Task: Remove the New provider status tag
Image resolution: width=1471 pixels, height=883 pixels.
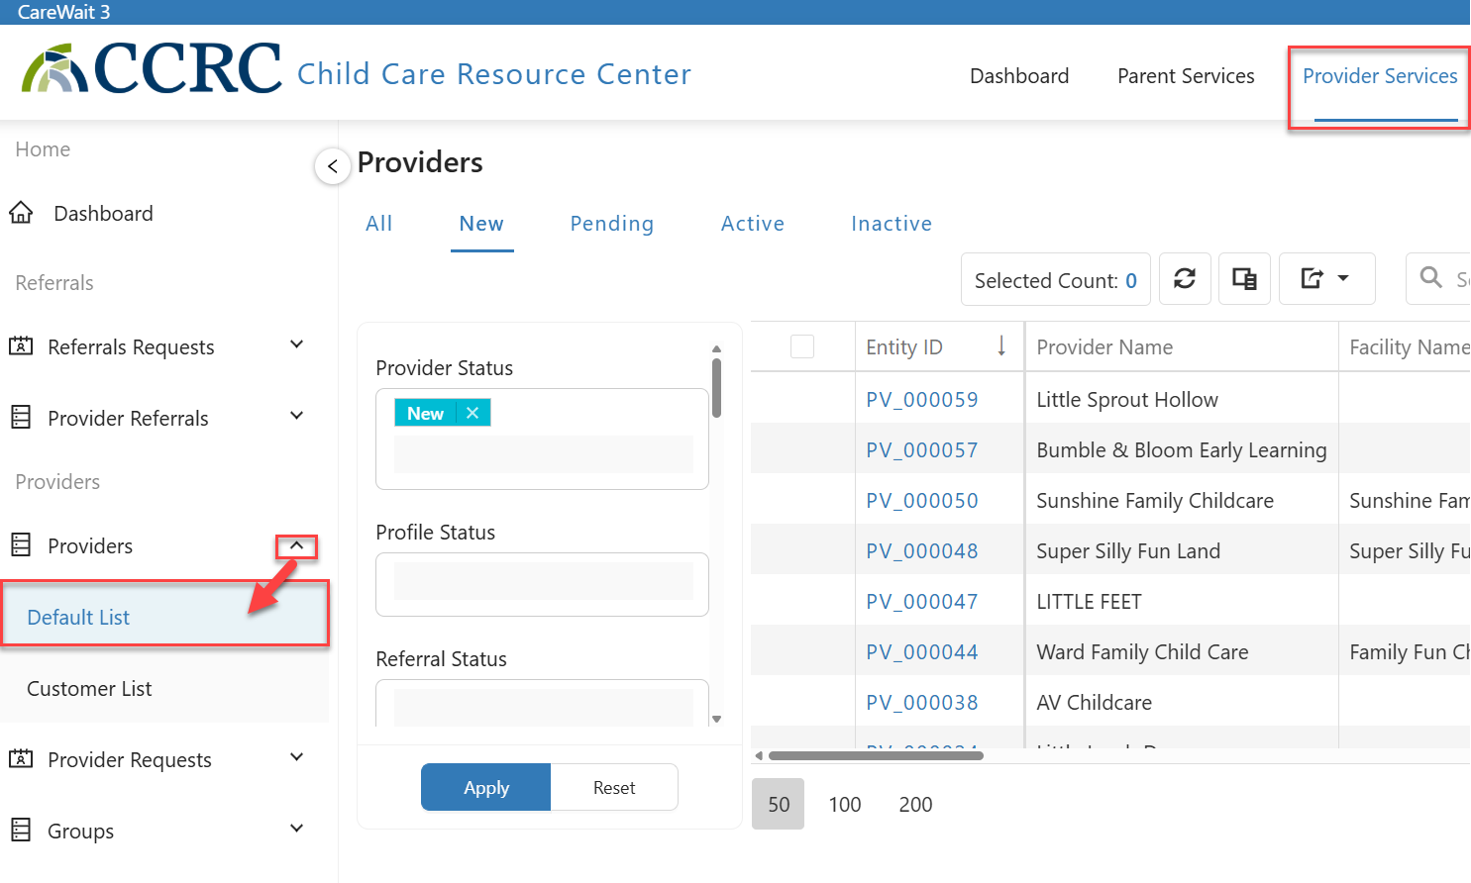Action: click(473, 413)
